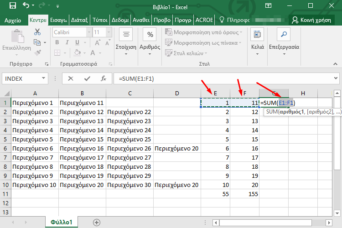The width and height of the screenshot is (342, 228).
Task: Switch to the Προβο ribbon tab
Action: [162, 20]
